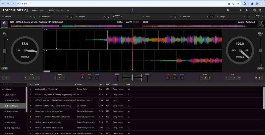Open the Drum & Bass playlist
Screen dimensions: 265x135
point(13,112)
